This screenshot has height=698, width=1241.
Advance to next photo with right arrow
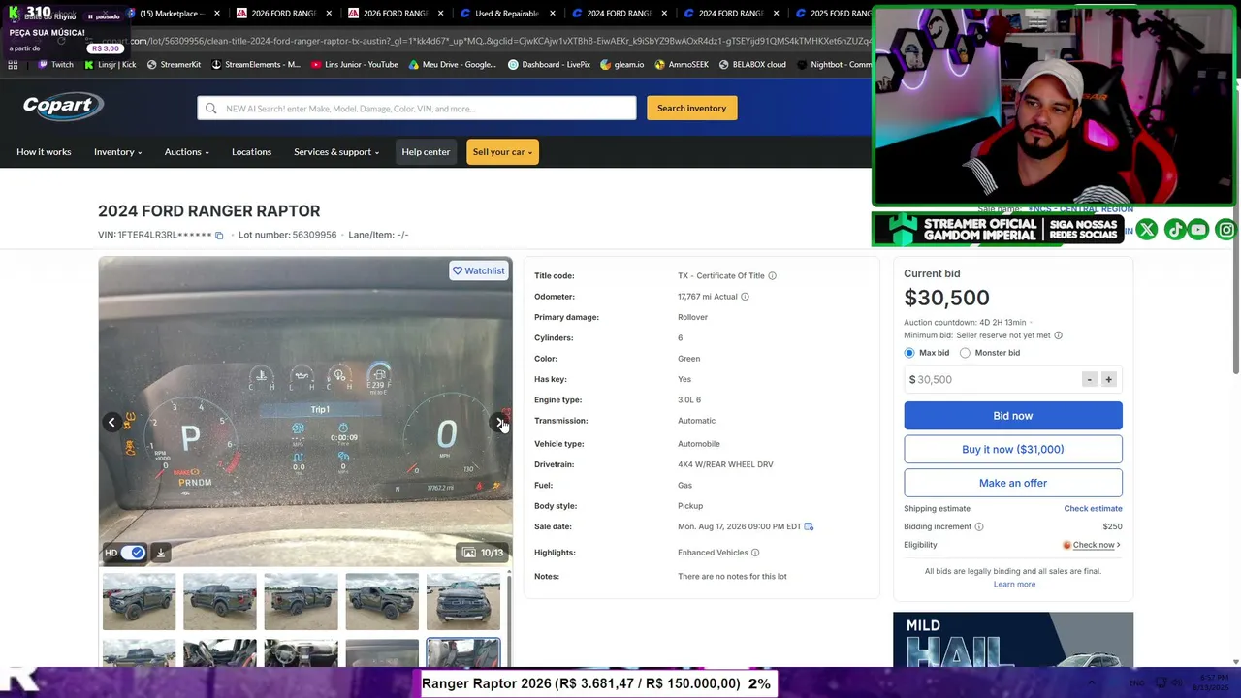coord(499,422)
